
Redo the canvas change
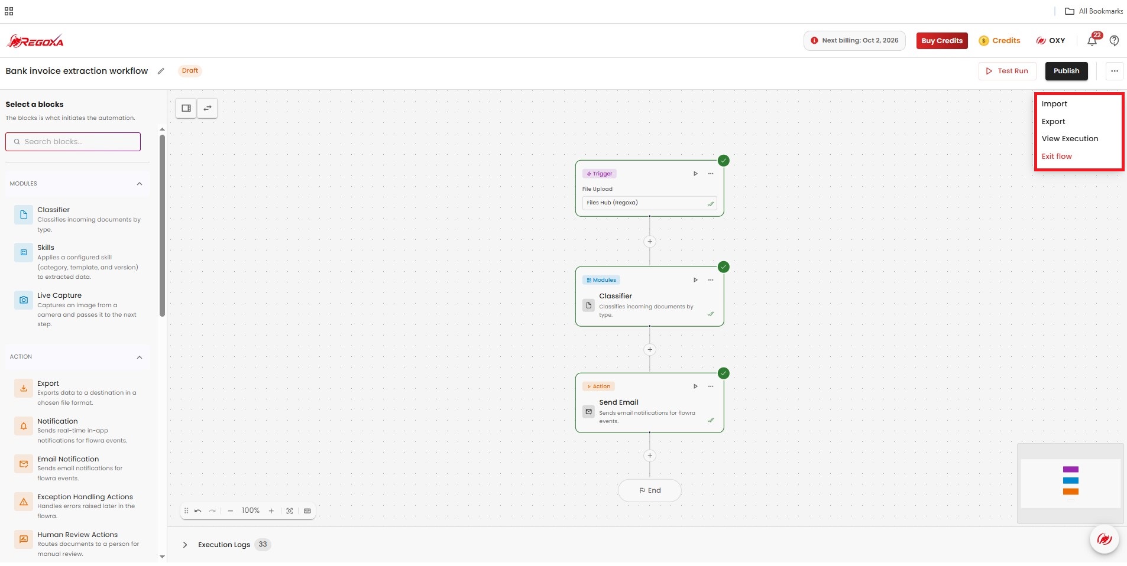tap(212, 511)
